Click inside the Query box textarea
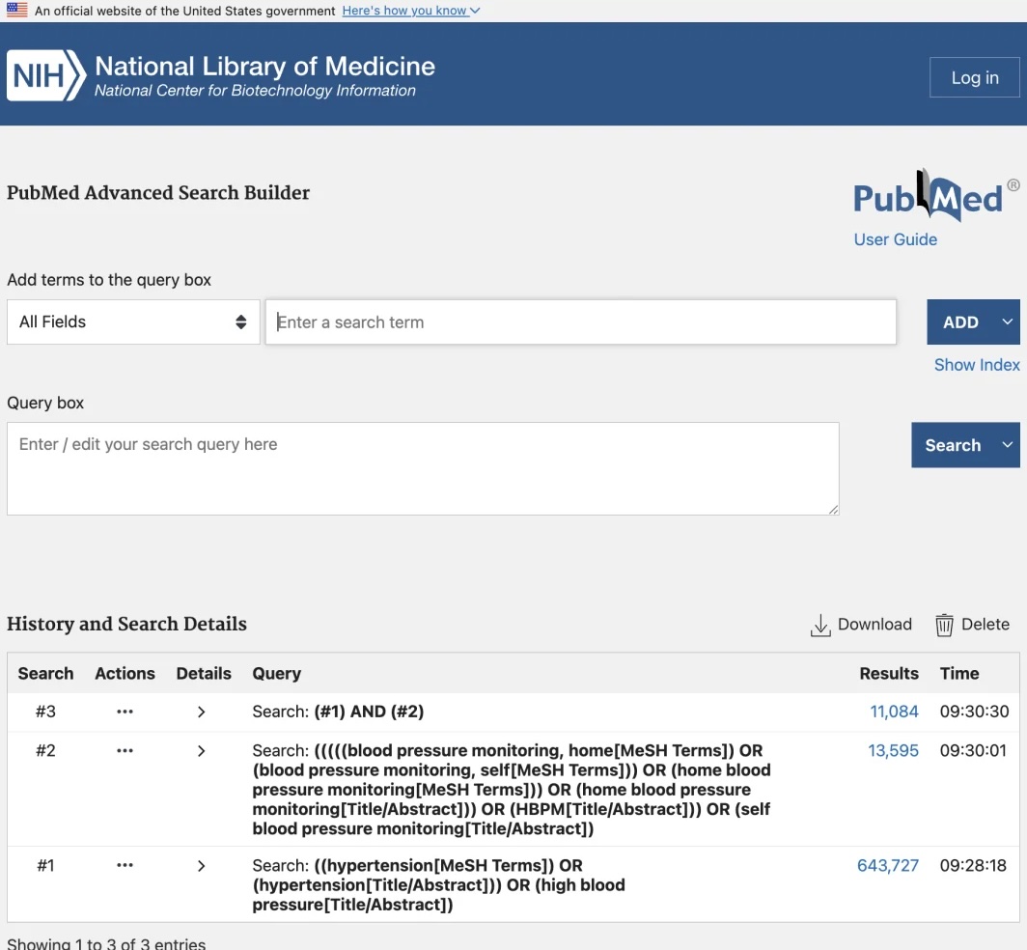Image resolution: width=1027 pixels, height=950 pixels. 423,468
